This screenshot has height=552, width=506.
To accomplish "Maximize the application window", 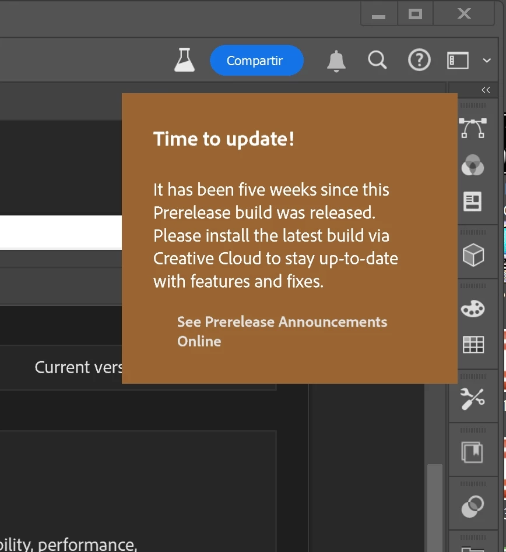I will click(415, 14).
